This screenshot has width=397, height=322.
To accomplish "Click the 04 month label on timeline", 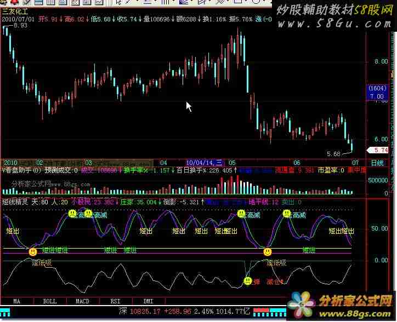I will 163,163.
